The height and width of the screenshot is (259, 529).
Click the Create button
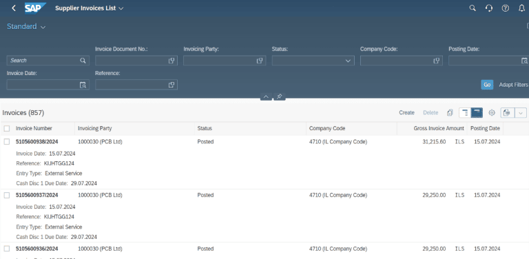pyautogui.click(x=406, y=113)
